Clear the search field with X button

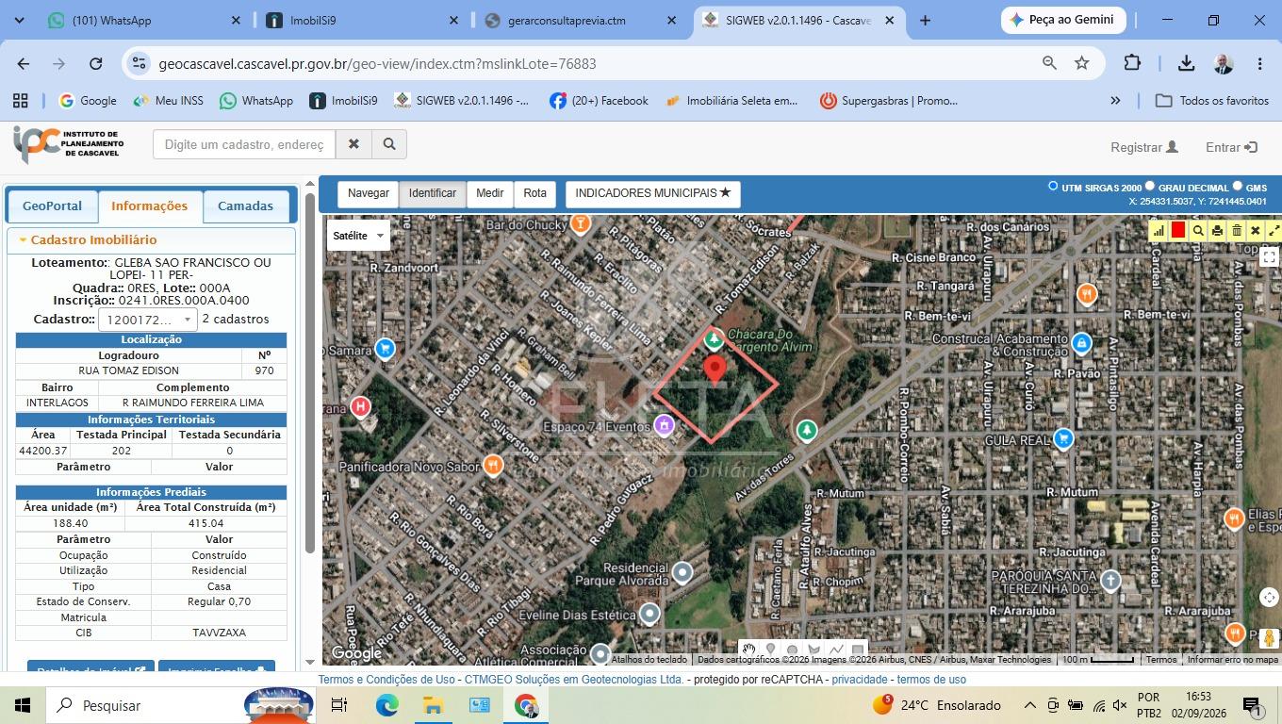click(353, 144)
